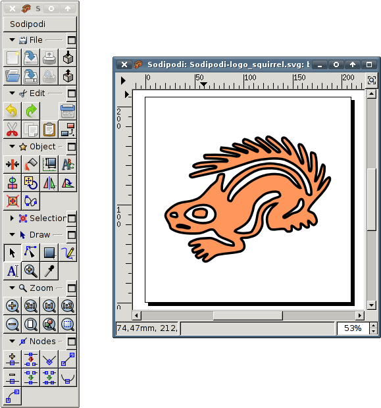Image resolution: width=381 pixels, height=408 pixels.
Task: Collapse the Draw section
Action: (x=12, y=234)
